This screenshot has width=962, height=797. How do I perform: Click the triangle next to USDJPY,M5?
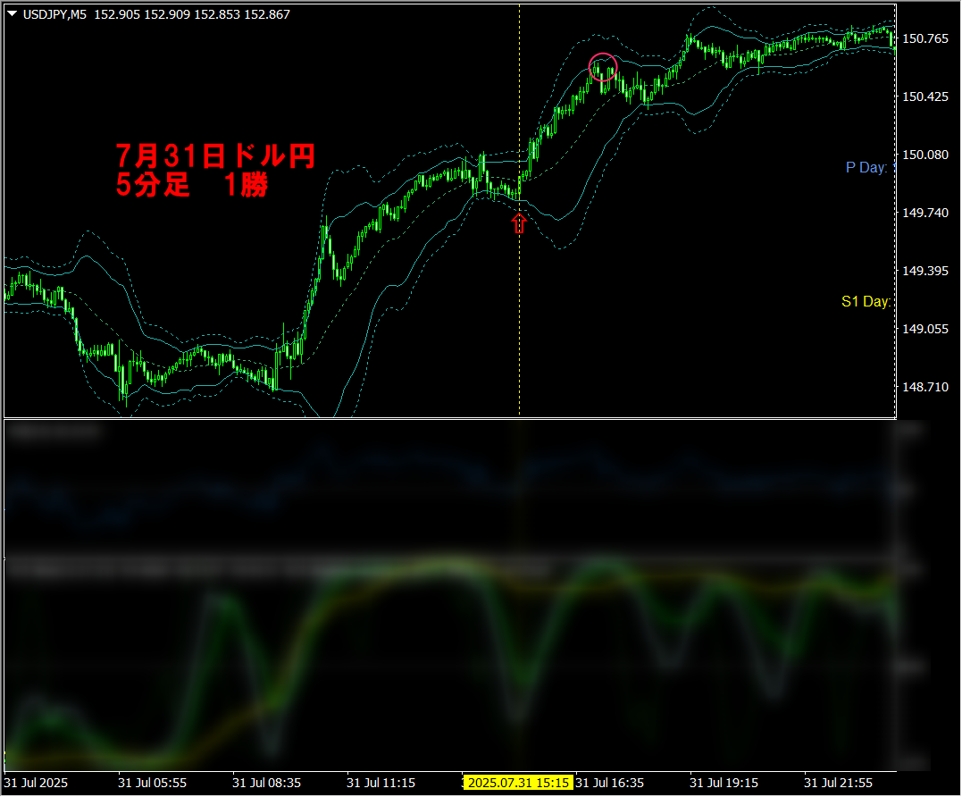click(12, 14)
